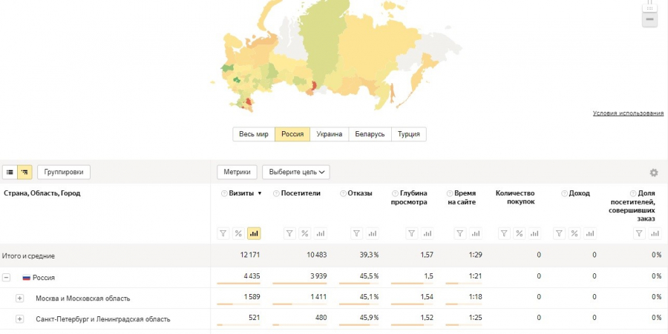Open the Выберите цель dropdown
Image resolution: width=668 pixels, height=334 pixels.
(x=295, y=172)
